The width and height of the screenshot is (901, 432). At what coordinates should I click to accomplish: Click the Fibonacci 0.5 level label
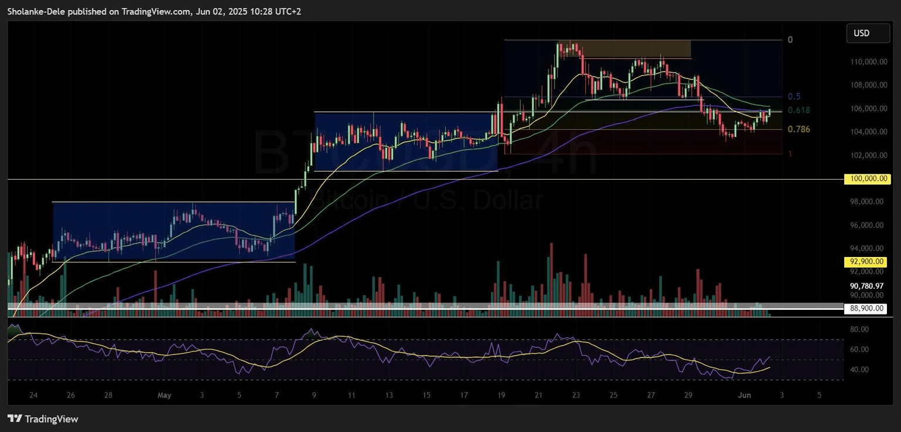(x=794, y=96)
